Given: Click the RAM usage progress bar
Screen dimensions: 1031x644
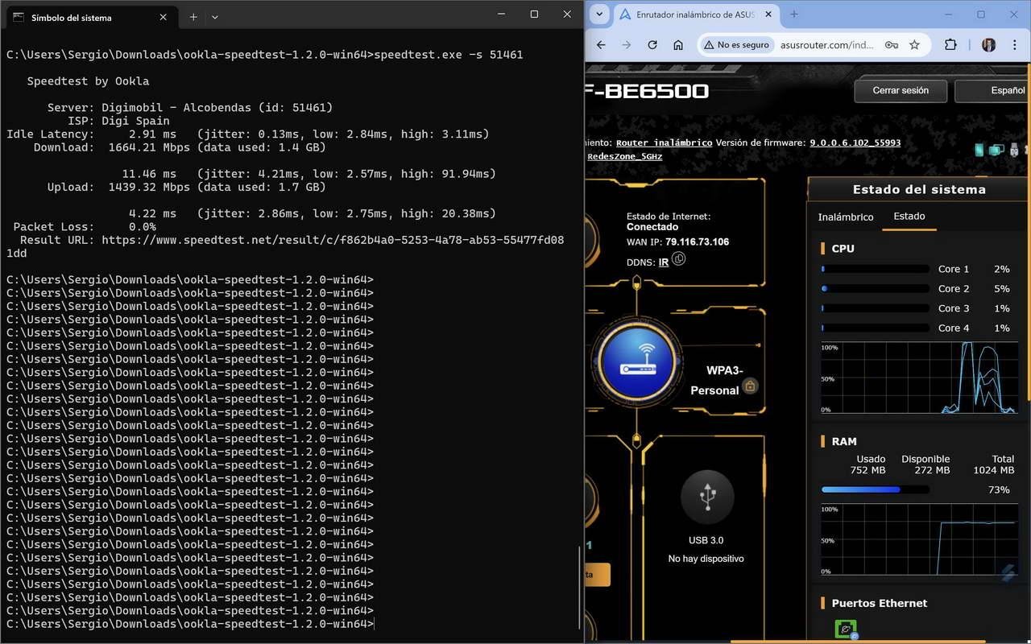Looking at the screenshot, I should pyautogui.click(x=875, y=489).
